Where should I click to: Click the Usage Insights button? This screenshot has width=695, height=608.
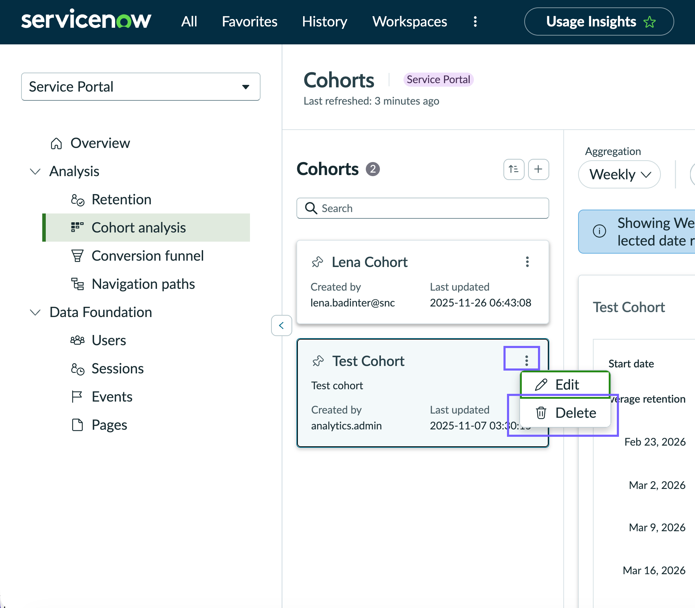tap(599, 22)
